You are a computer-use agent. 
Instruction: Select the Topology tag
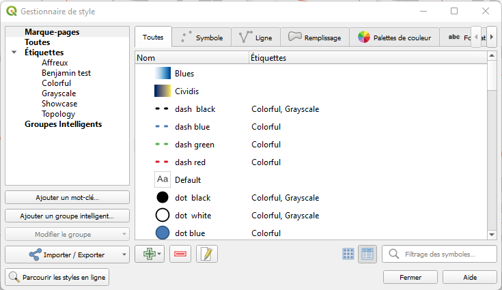point(58,114)
